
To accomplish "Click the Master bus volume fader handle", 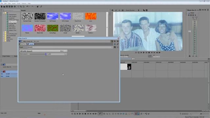I will pos(190,31).
